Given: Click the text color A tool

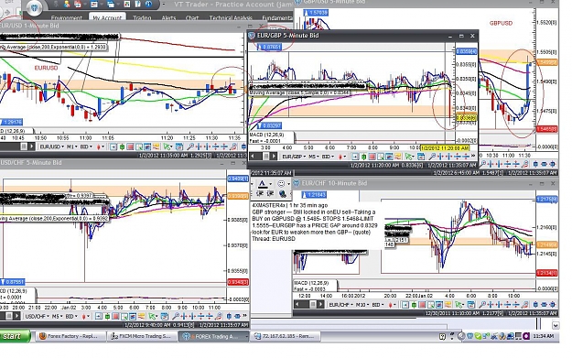Looking at the screenshot, I should click(x=263, y=183).
